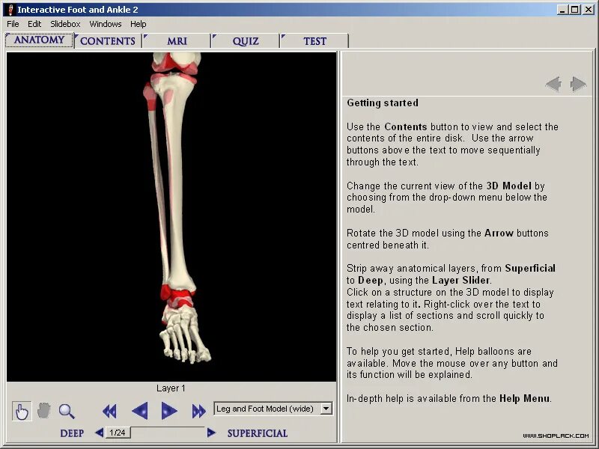Click the arrow next to SUPERFICIAL label
The width and height of the screenshot is (599, 449).
[x=210, y=433]
